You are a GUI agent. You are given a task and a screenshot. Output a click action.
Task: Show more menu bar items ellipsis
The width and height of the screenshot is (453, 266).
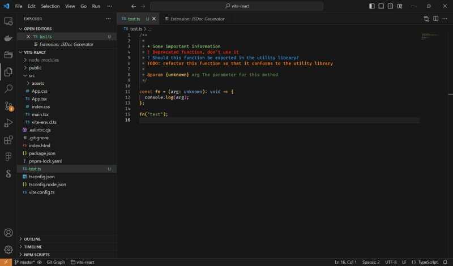click(x=109, y=6)
